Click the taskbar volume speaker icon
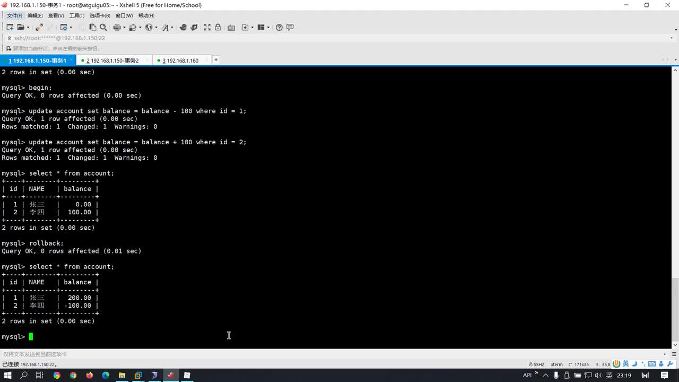 coord(598,375)
